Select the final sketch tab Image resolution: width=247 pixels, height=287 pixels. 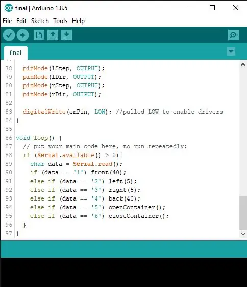[x=16, y=53]
